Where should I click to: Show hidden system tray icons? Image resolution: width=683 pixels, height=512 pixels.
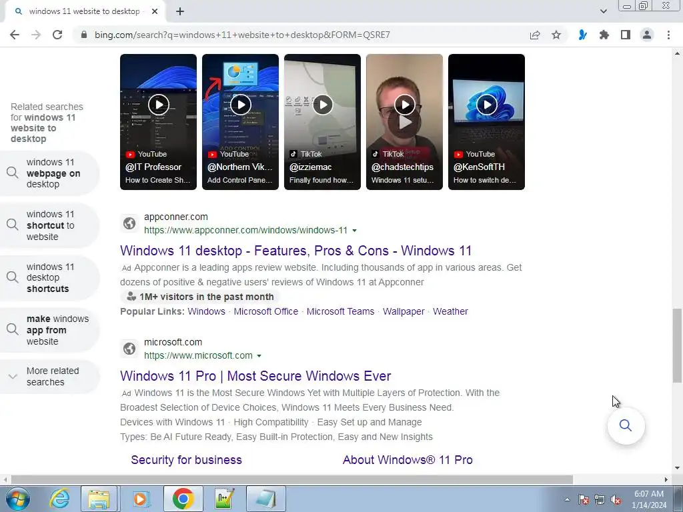click(x=567, y=499)
